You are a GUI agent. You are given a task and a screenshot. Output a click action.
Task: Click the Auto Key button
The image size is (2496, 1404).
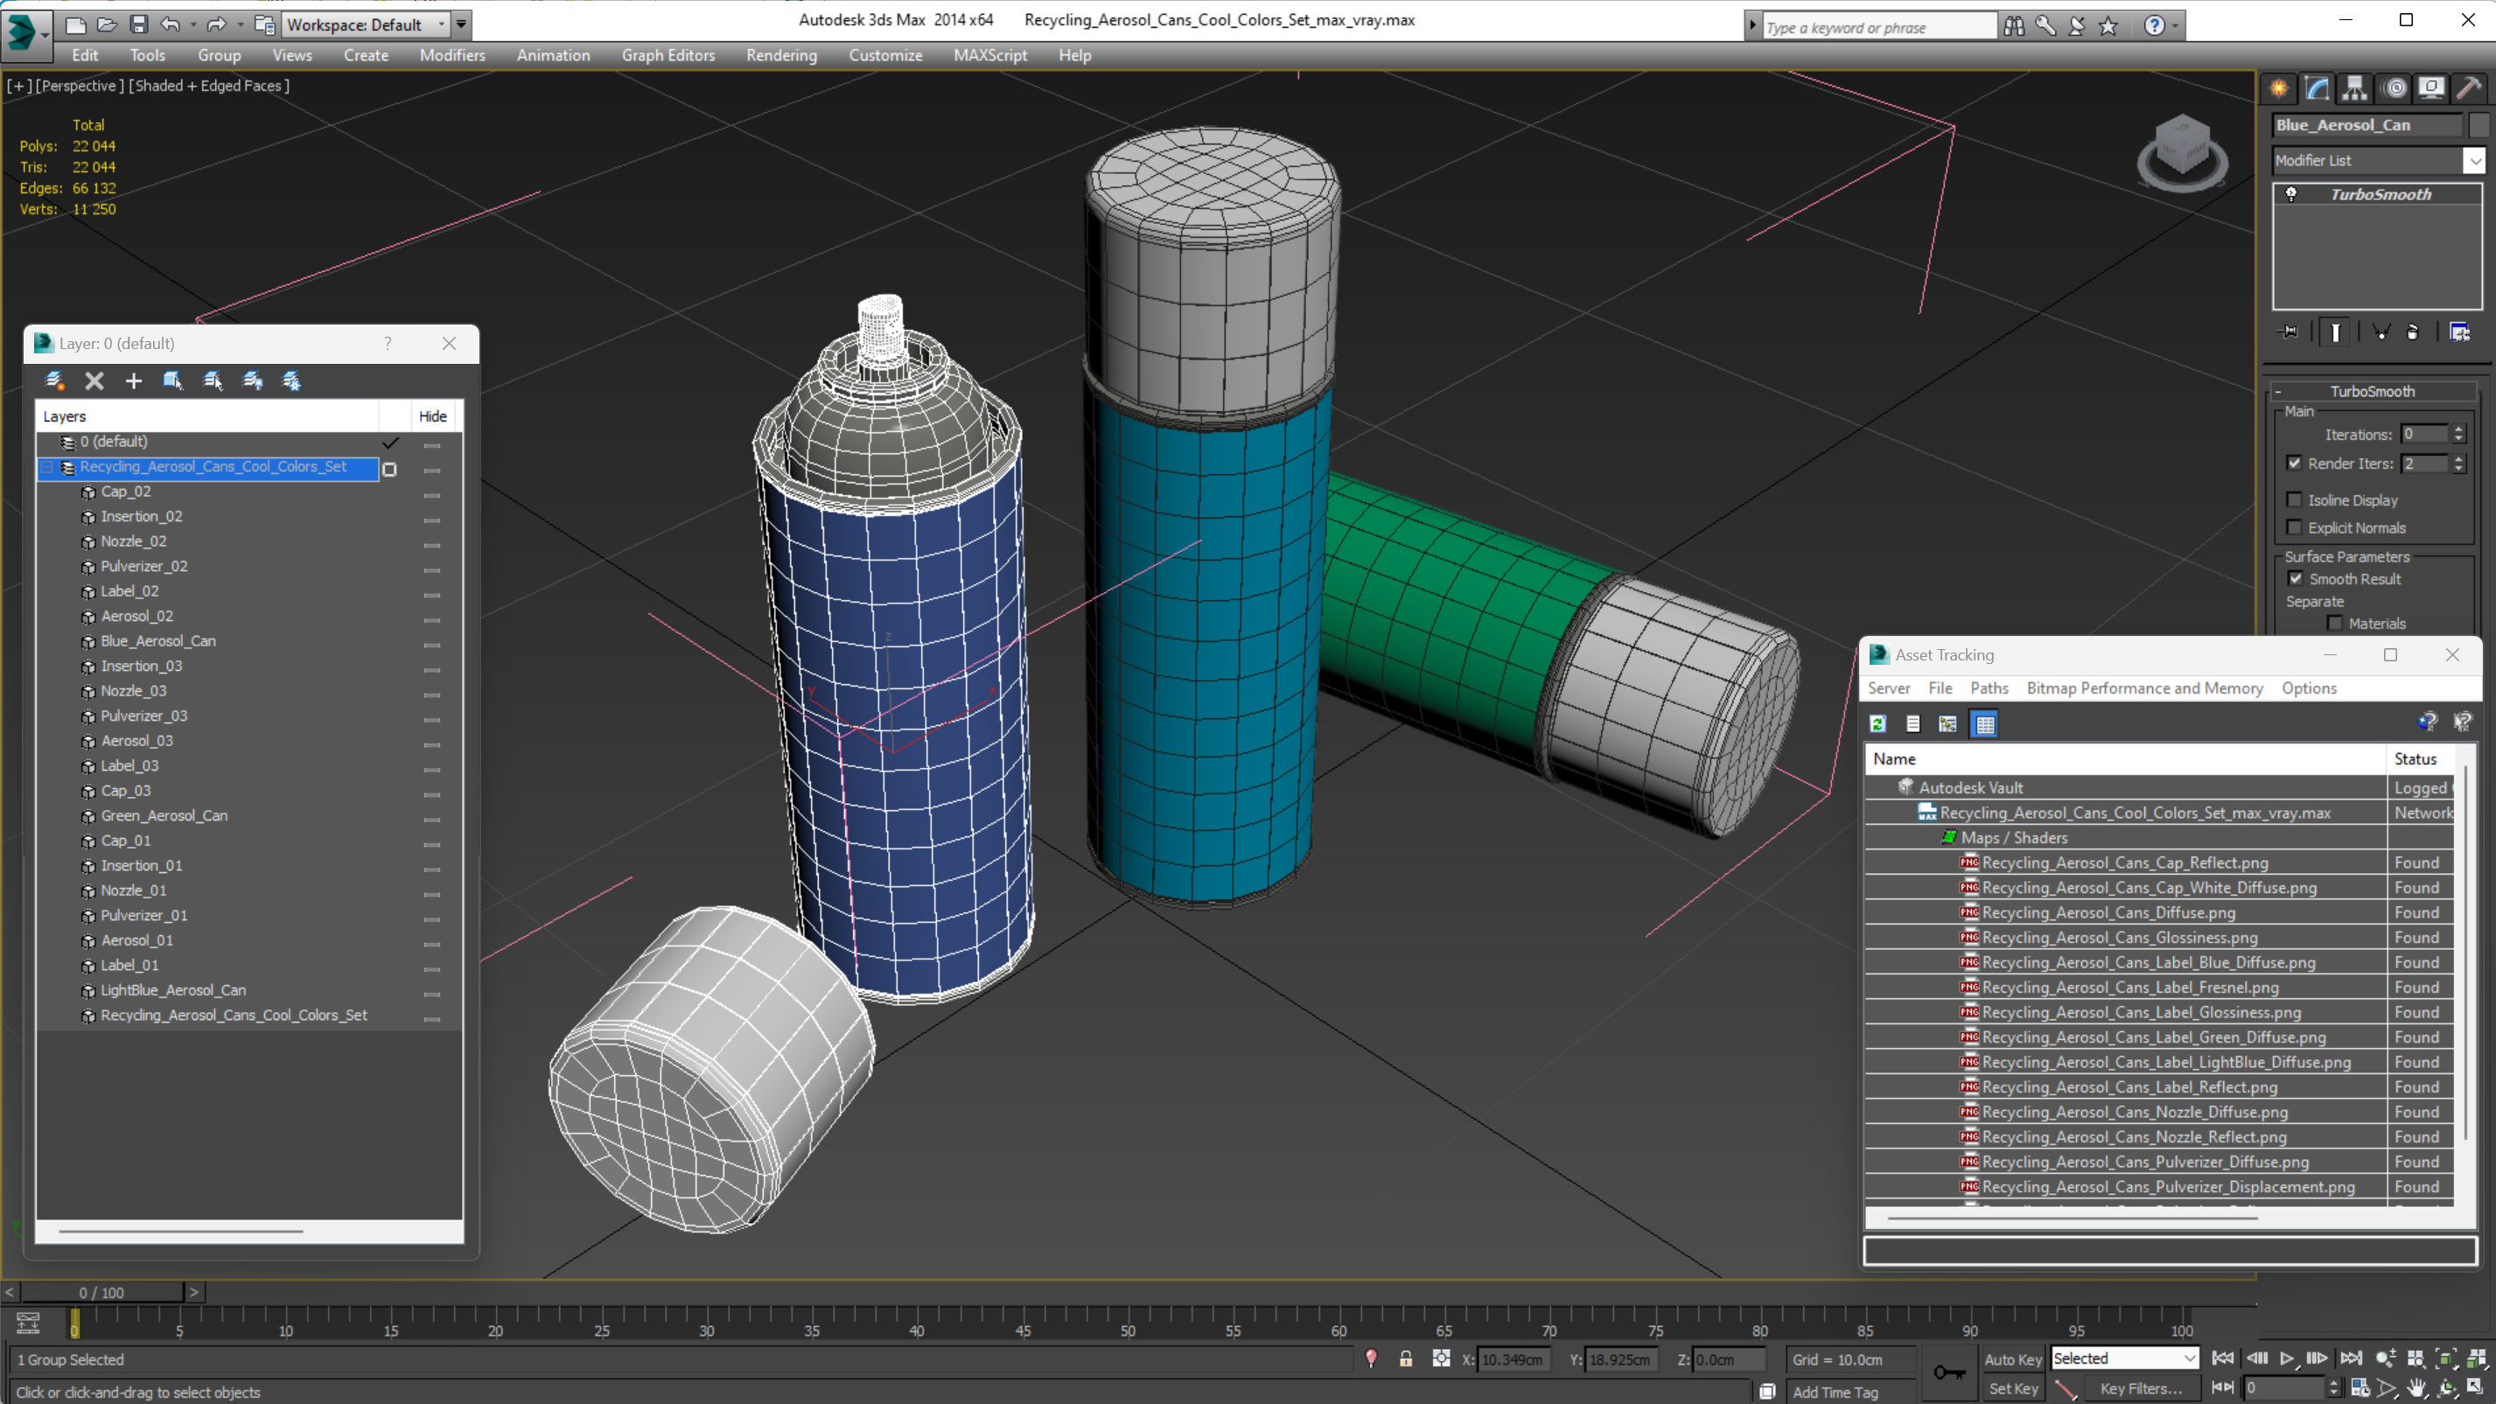2012,1359
